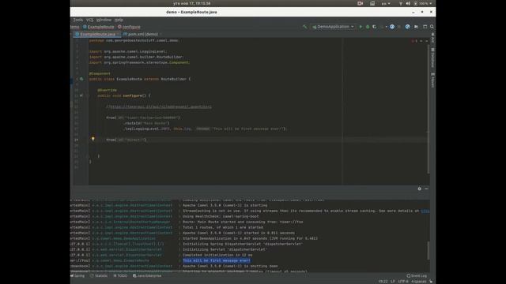This screenshot has height=284, width=506.
Task: Click the editor vertical scrollbar
Action: point(429,110)
